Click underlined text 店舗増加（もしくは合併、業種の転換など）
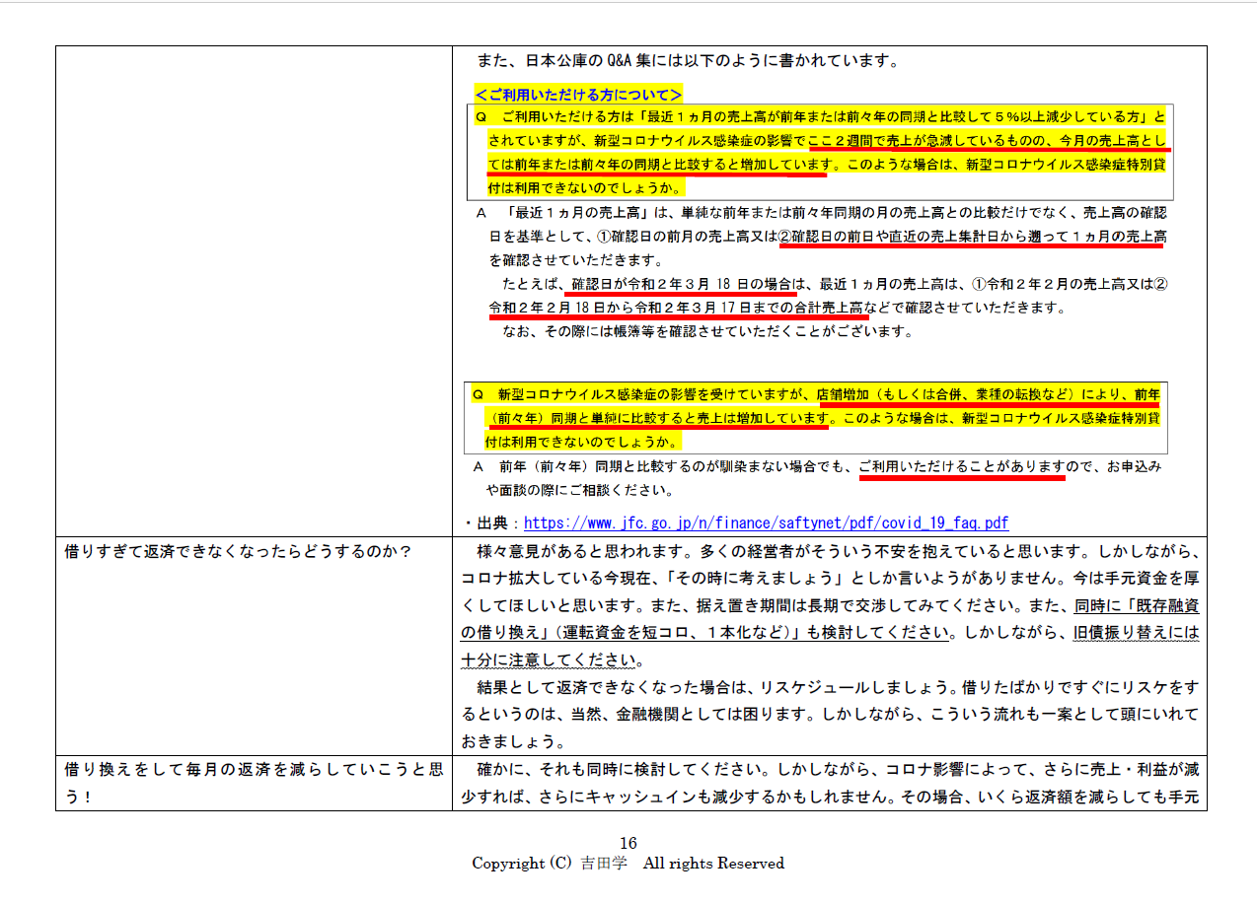The width and height of the screenshot is (1257, 903). coord(949,394)
